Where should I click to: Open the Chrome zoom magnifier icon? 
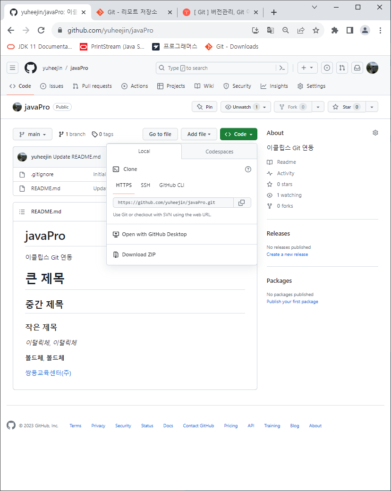(x=285, y=30)
